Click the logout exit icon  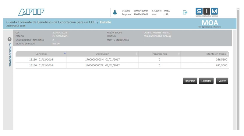pyautogui.click(x=185, y=12)
